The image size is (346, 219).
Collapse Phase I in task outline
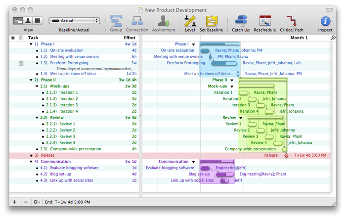pos(31,44)
